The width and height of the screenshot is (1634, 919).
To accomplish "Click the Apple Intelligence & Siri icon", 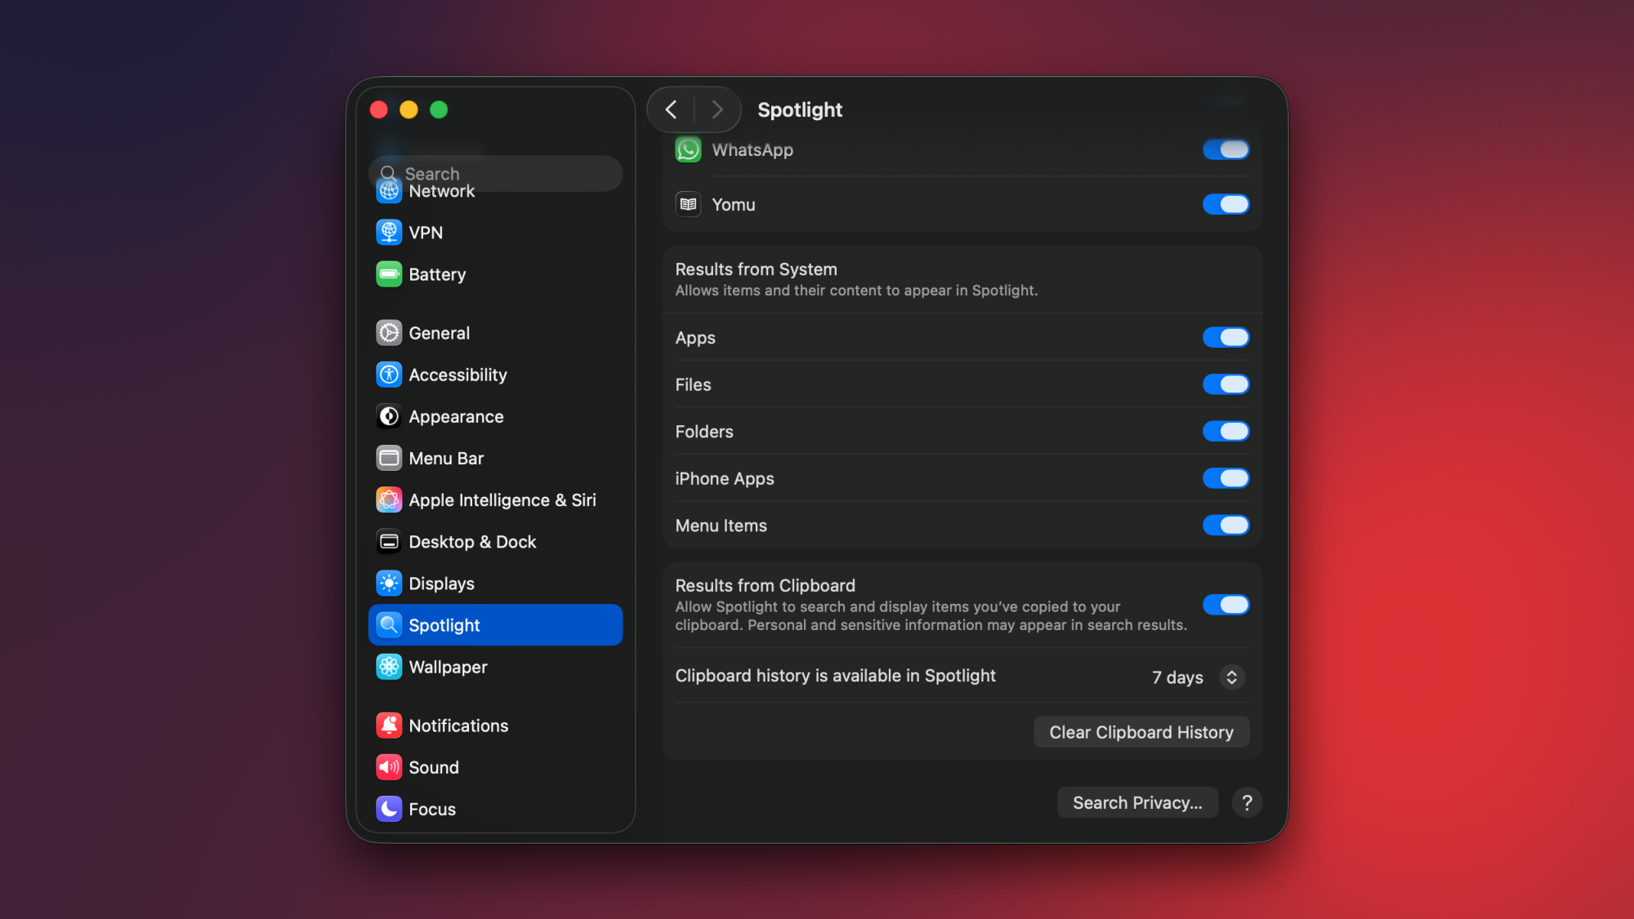I will pos(388,499).
